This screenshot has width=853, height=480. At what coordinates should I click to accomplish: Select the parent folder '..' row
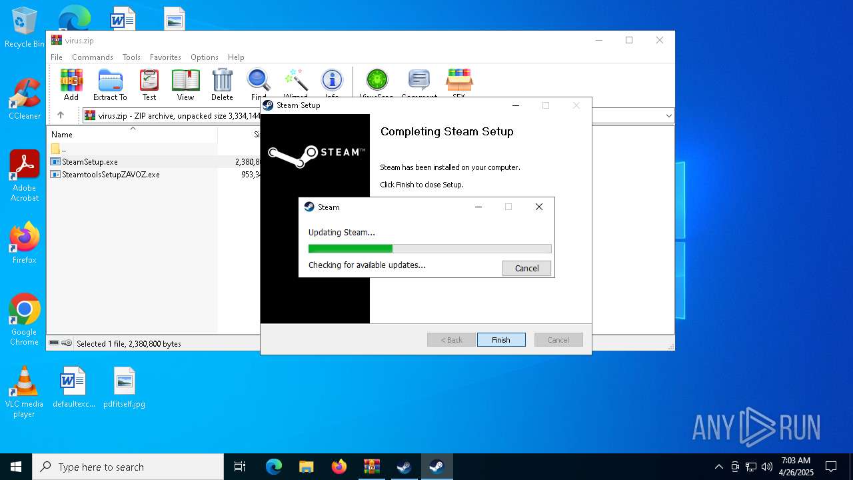pyautogui.click(x=155, y=149)
